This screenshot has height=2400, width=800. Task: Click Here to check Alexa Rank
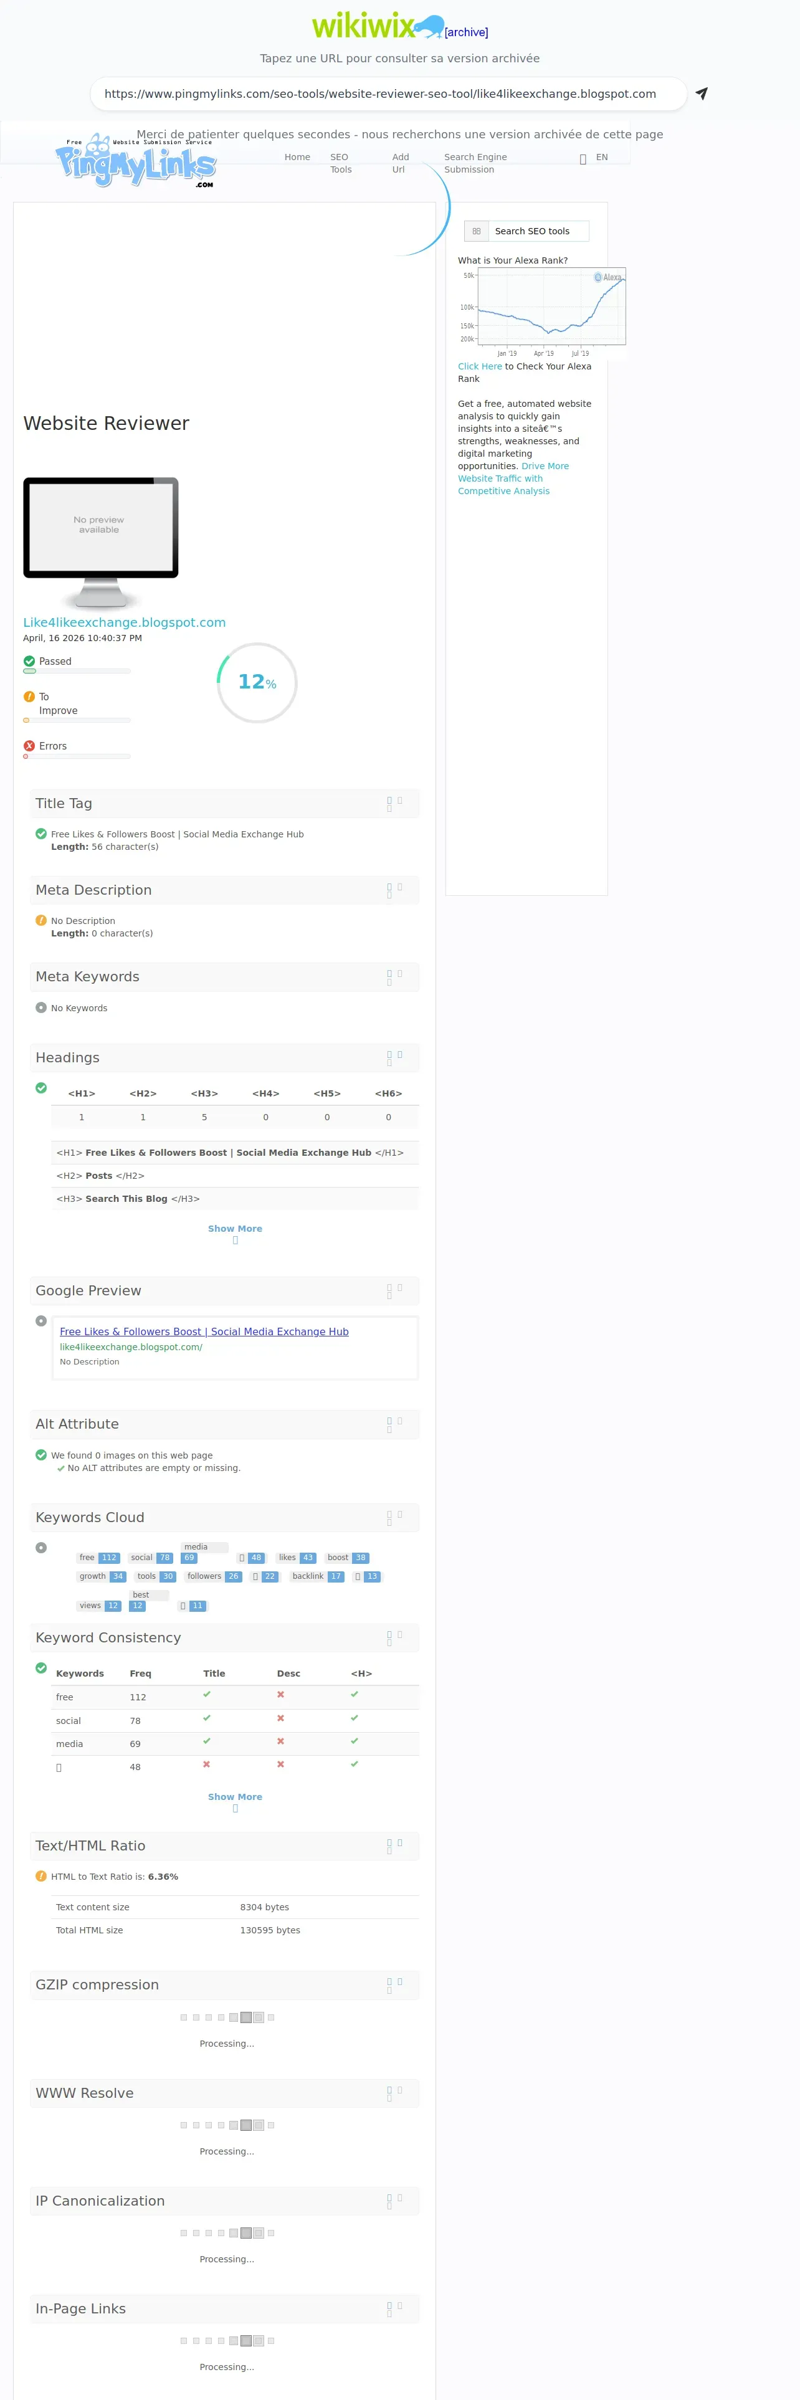[480, 366]
